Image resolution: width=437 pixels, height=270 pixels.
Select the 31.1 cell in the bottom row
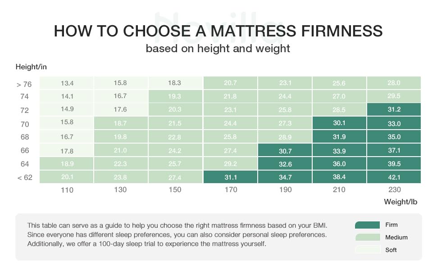coord(230,177)
